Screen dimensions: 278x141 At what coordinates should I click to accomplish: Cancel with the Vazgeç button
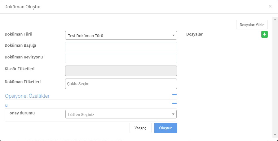(x=140, y=128)
